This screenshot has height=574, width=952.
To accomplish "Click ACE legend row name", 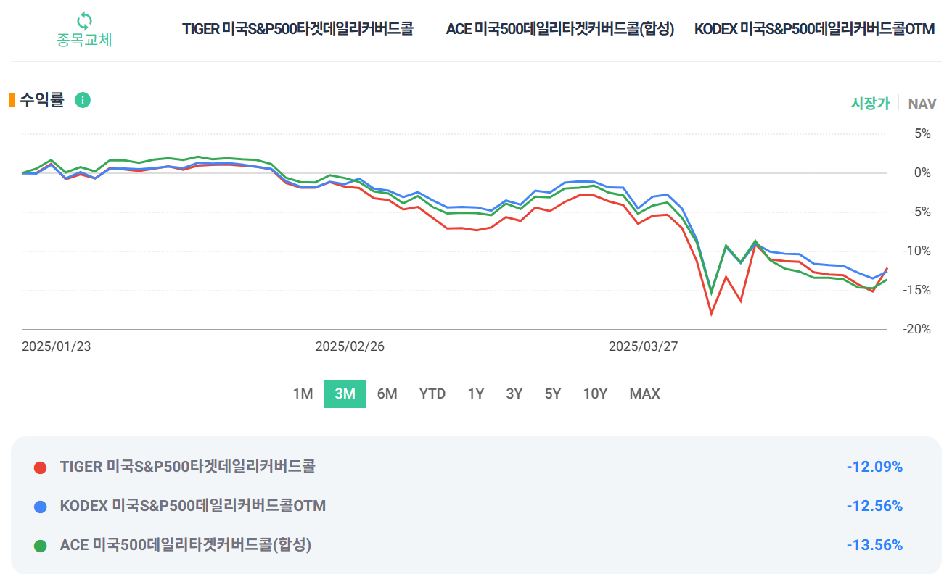I will [186, 545].
